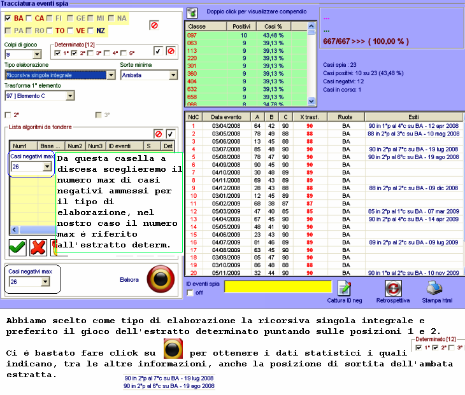
Task: Toggle the ID eventi spia off checkbox
Action: (190, 293)
